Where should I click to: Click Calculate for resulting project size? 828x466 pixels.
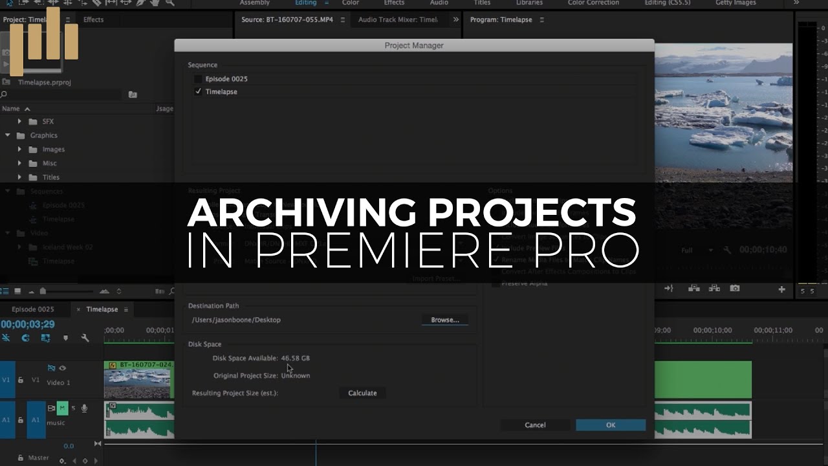[362, 393]
